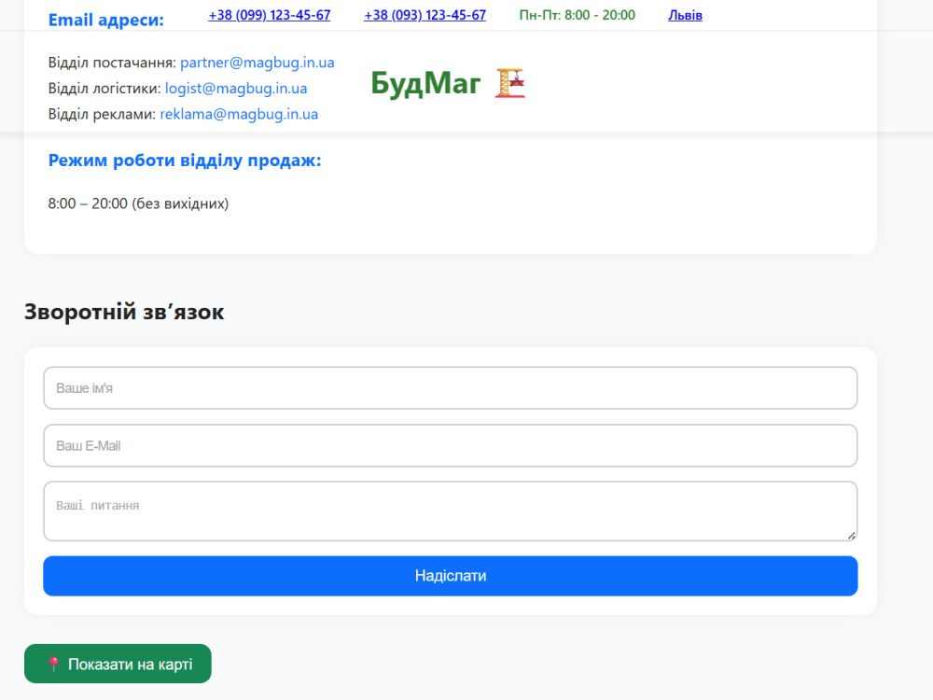Viewport: 933px width, 700px height.
Task: Focus the Ваше ім'я input field
Action: 451,388
